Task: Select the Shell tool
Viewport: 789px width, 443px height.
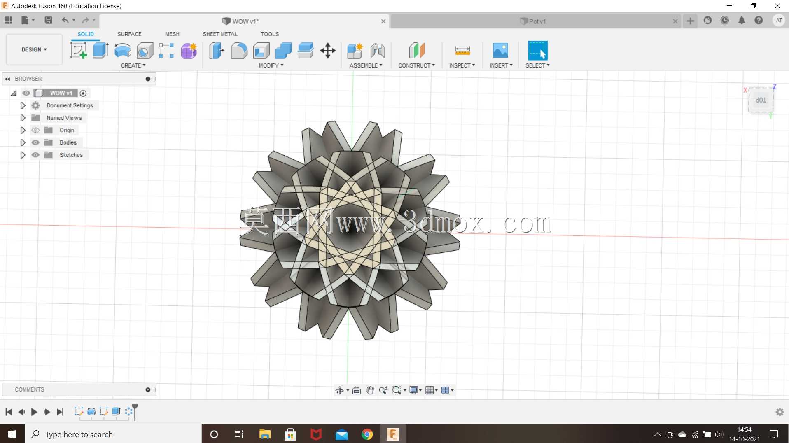Action: (x=261, y=51)
